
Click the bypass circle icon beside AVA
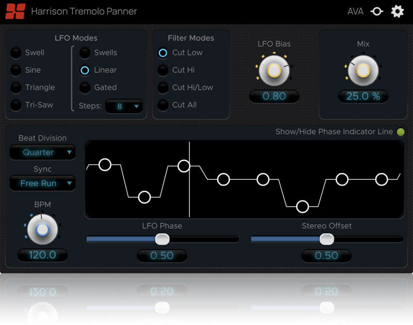[377, 11]
